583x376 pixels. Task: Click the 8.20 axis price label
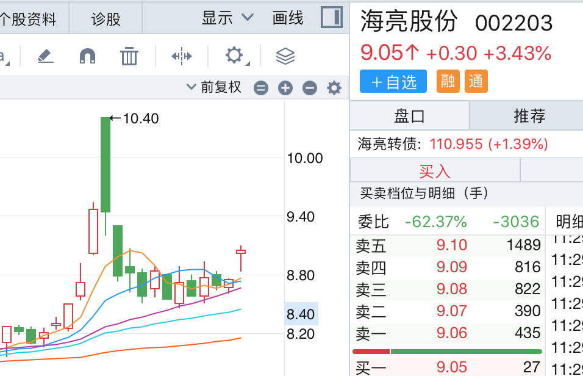pyautogui.click(x=301, y=334)
